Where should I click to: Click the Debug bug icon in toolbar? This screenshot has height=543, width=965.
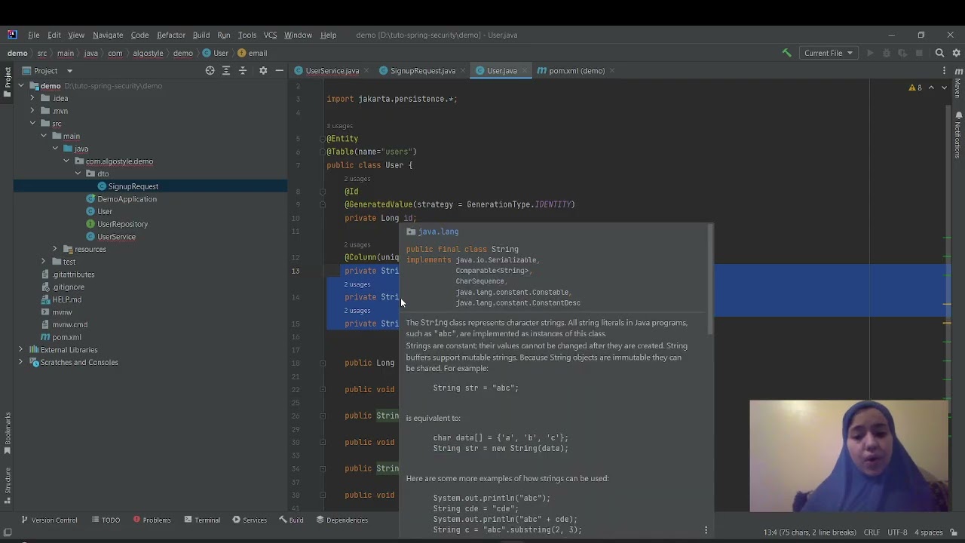(887, 53)
